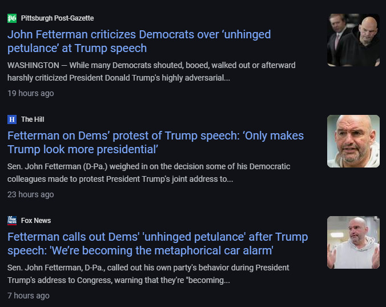
Task: Click the '23 hours ago' timestamp
Action: 30,194
